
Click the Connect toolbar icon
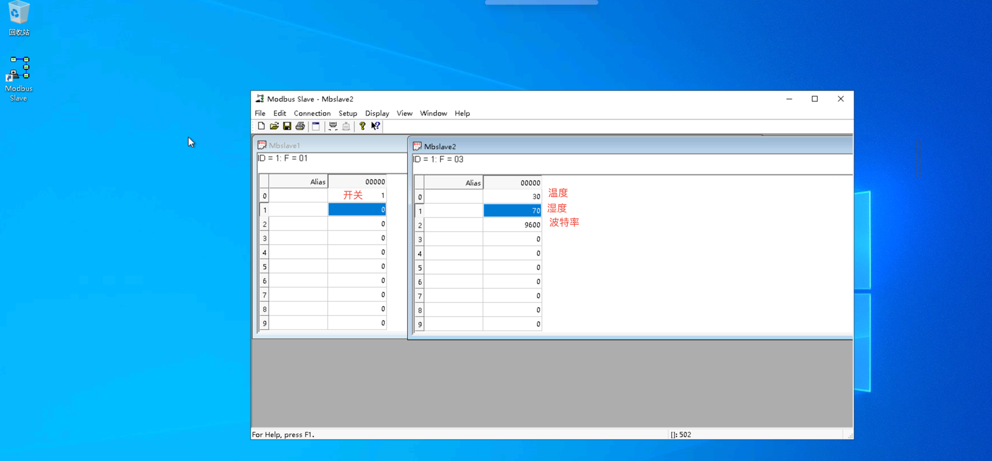pyautogui.click(x=333, y=126)
